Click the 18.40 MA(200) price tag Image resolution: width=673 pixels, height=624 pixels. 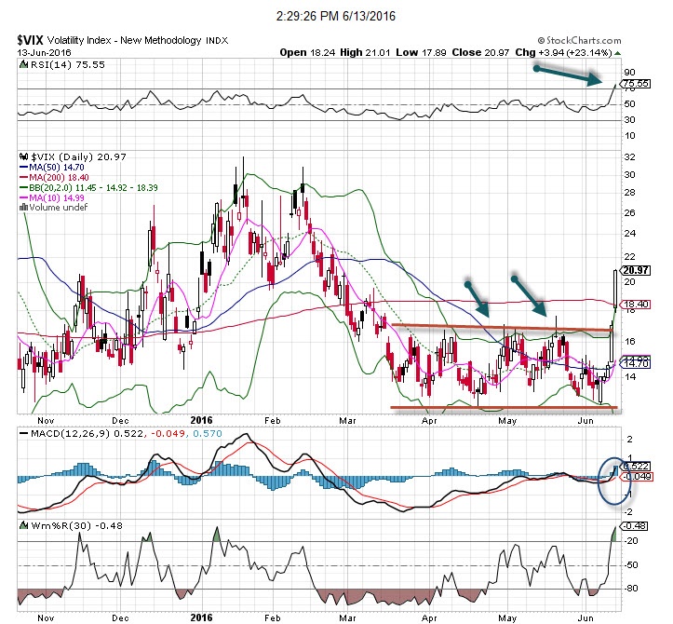(635, 305)
